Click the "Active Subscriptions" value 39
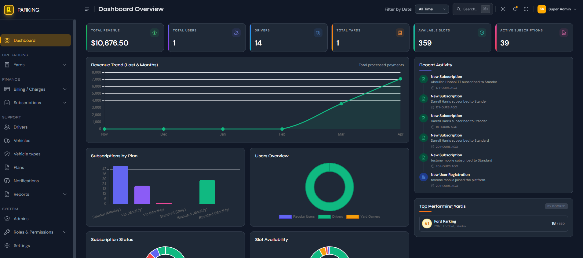The width and height of the screenshot is (583, 258). click(x=505, y=43)
